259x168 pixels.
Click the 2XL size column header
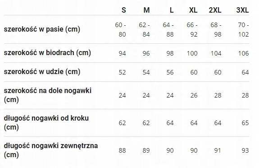(x=215, y=10)
